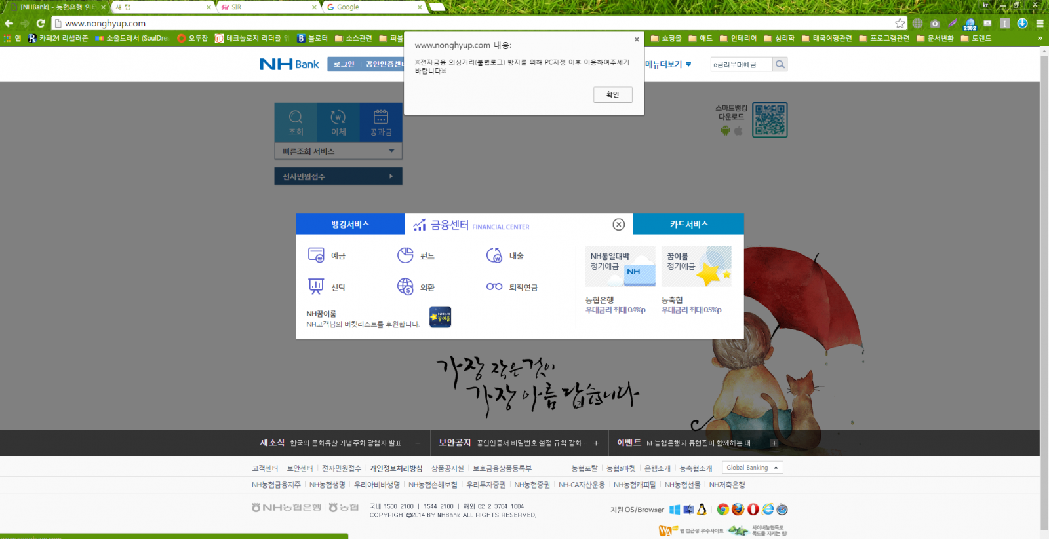Open the Global Banking dropdown
The height and width of the screenshot is (539, 1049).
[x=752, y=468]
